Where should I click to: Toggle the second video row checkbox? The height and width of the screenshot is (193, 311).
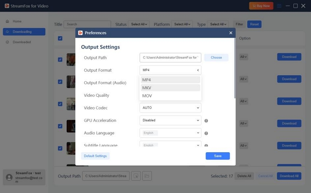60,82
